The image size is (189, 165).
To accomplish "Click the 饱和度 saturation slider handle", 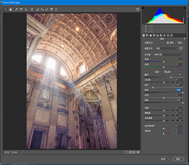I will 164,133.
